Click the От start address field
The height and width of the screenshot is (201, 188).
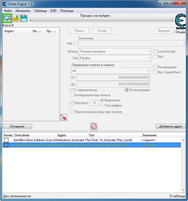point(113,77)
